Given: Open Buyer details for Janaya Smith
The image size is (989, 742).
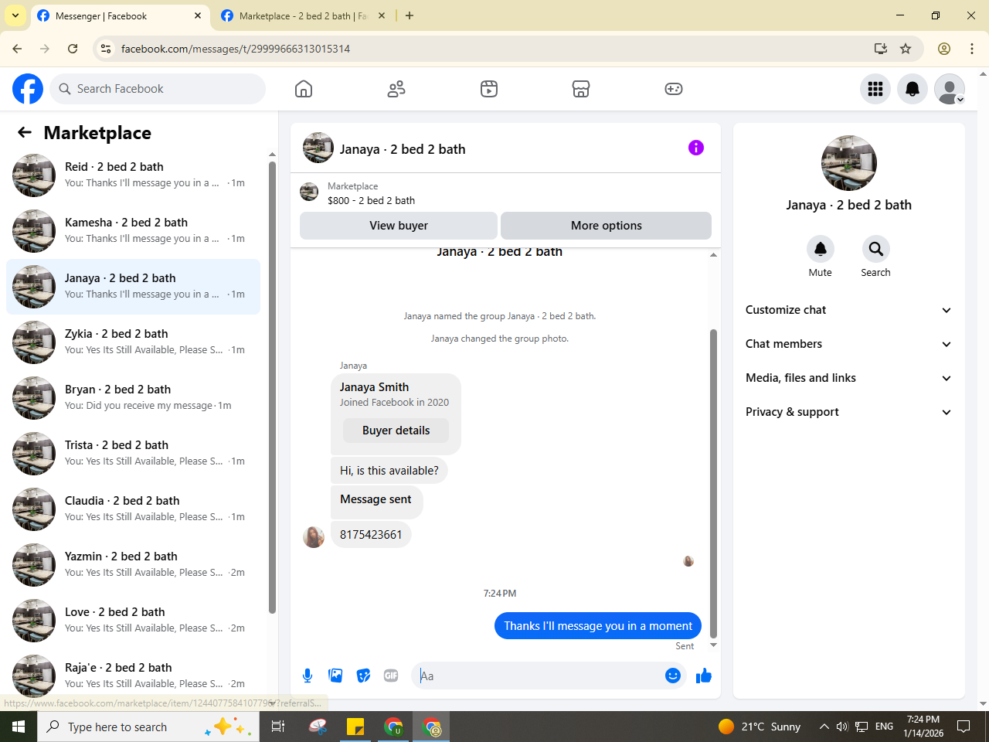Looking at the screenshot, I should 396,431.
